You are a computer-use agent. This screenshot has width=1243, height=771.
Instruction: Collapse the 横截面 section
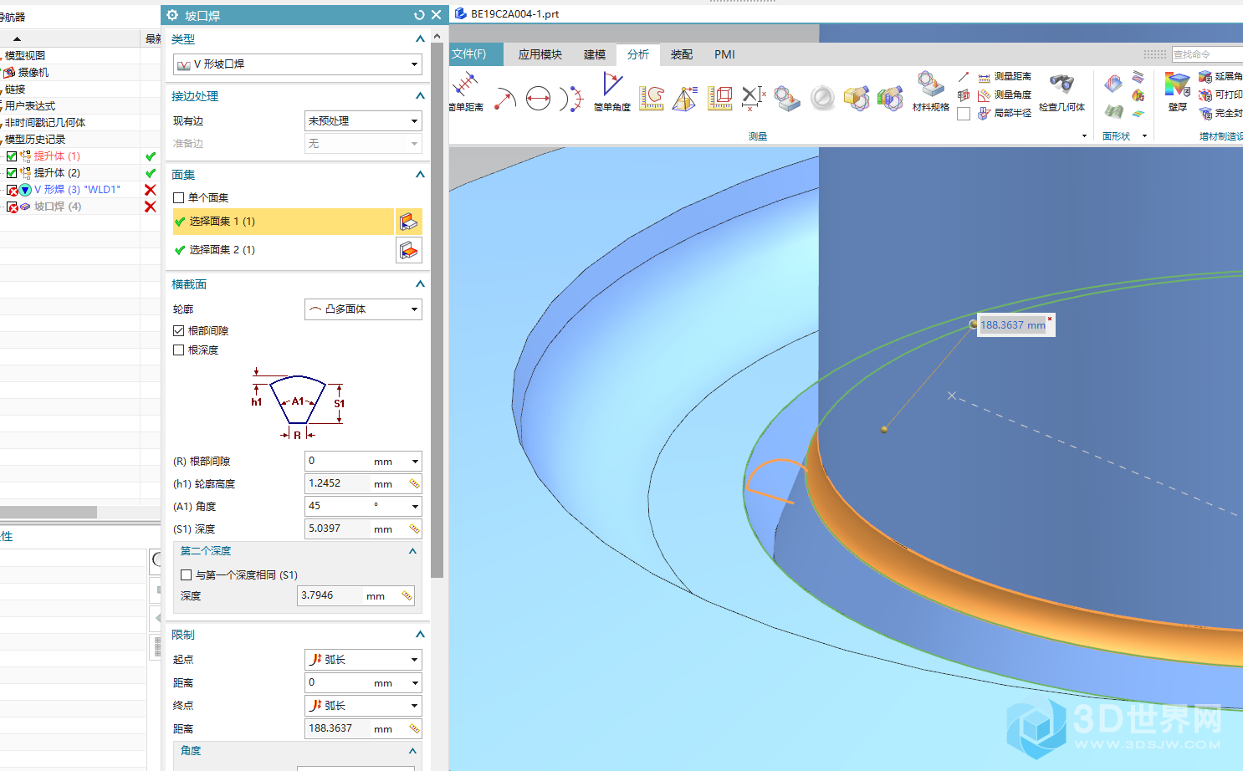click(420, 284)
